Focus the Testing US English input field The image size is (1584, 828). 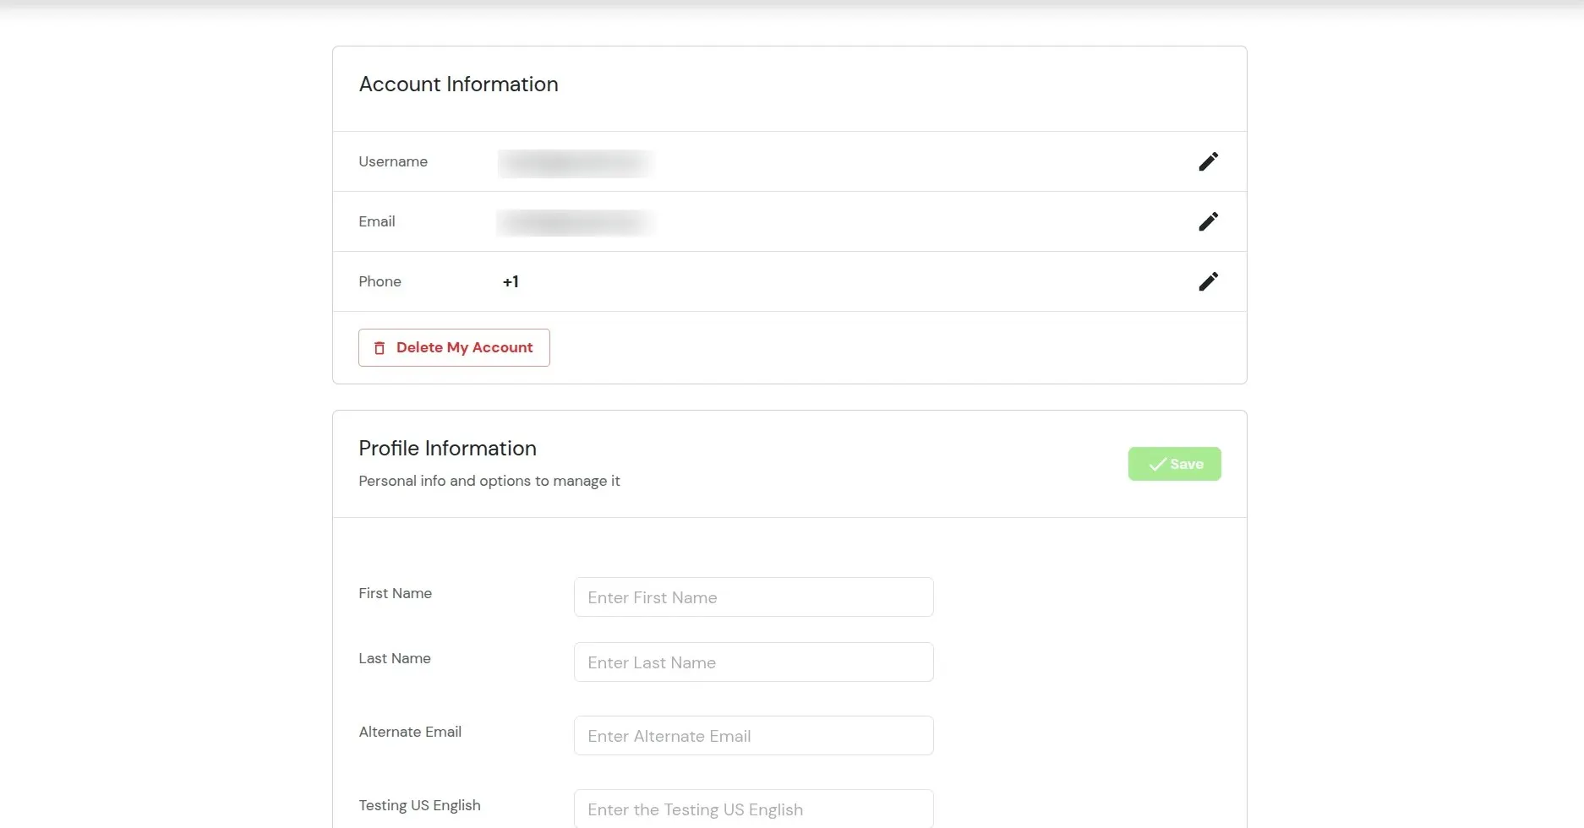click(x=753, y=809)
